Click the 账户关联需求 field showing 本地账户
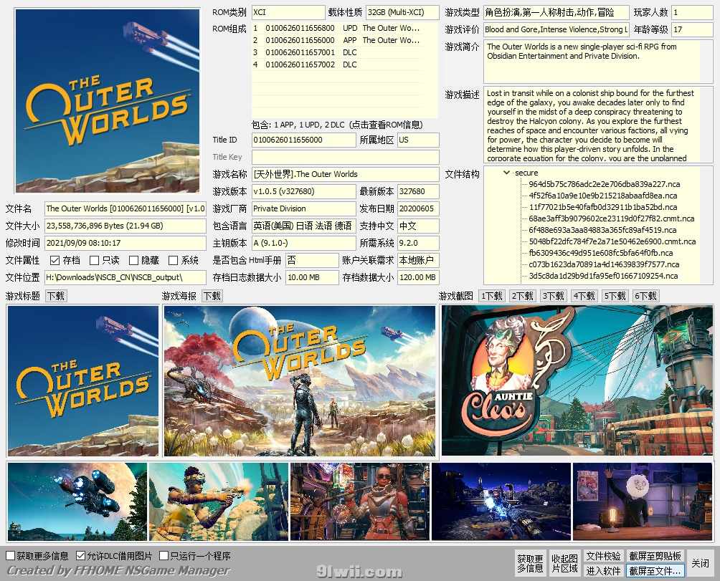Image resolution: width=720 pixels, height=581 pixels. pos(418,261)
